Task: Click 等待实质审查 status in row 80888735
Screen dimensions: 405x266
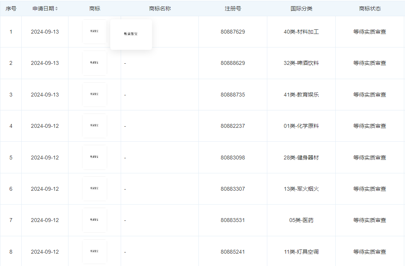Action: [x=370, y=95]
